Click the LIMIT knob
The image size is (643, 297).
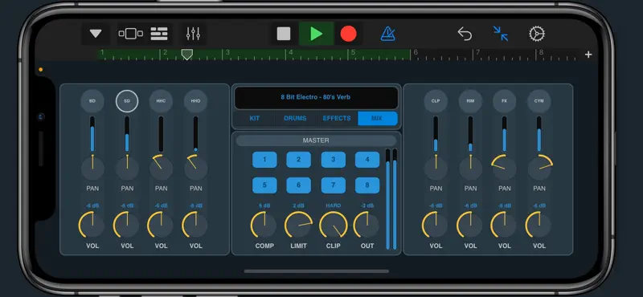coord(298,225)
